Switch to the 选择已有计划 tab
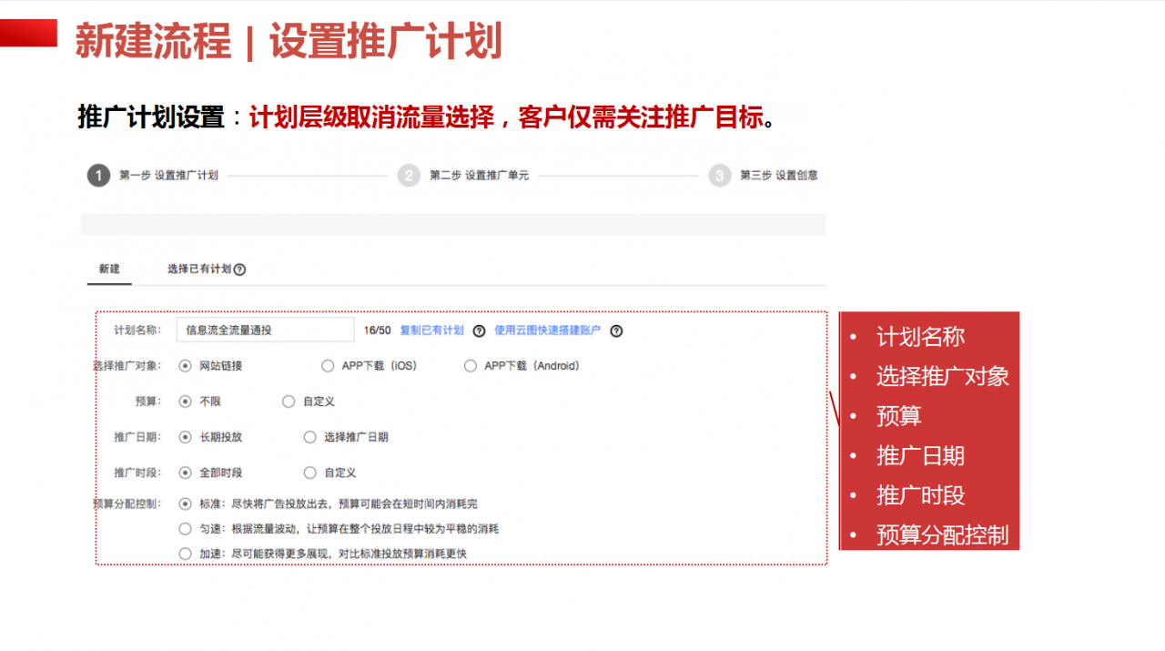1165x651 pixels. click(198, 270)
